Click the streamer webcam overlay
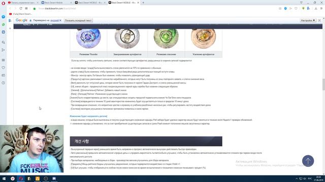Viewport: 325px width, 182px height. point(31,149)
